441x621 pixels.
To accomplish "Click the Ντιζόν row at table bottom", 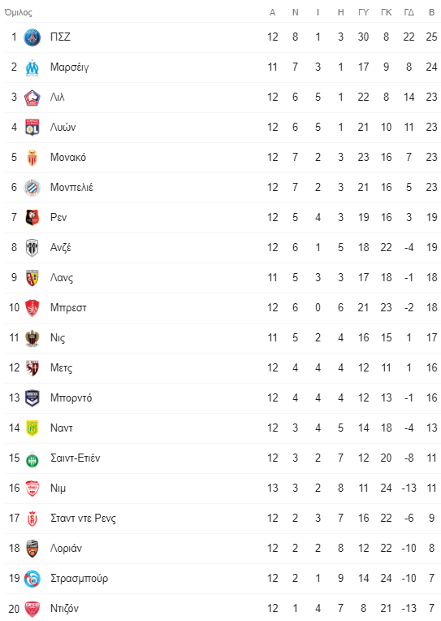I will pos(223,607).
